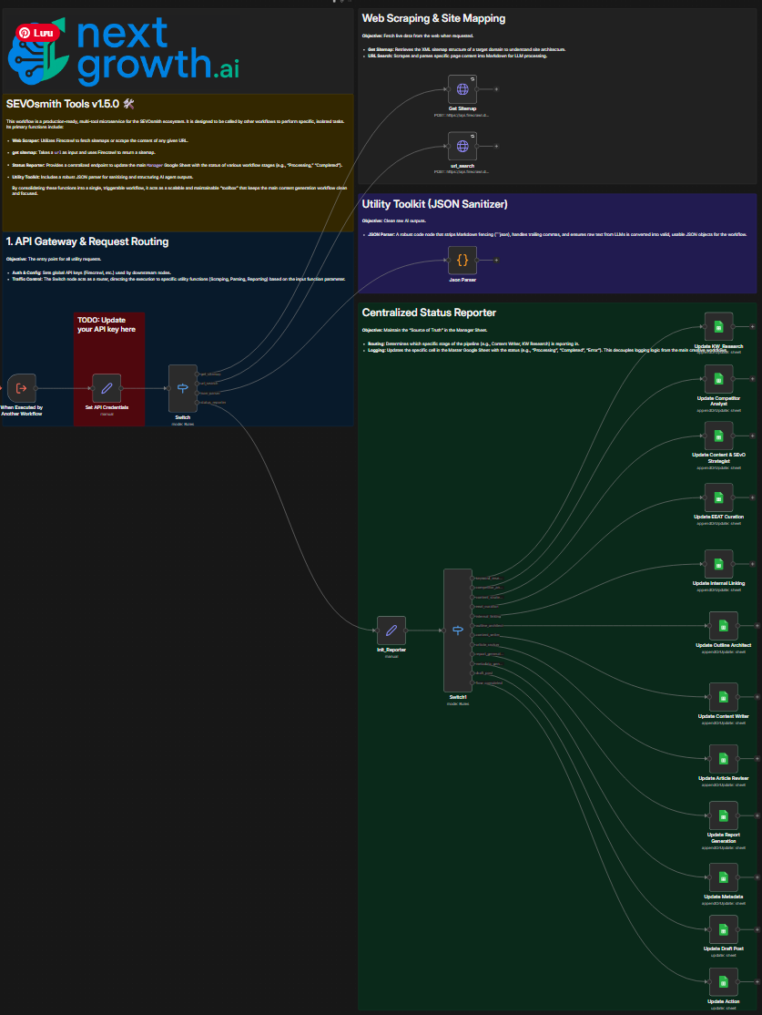762x1015 pixels.
Task: Select the Update Competitor Analyst sheet node
Action: point(718,378)
